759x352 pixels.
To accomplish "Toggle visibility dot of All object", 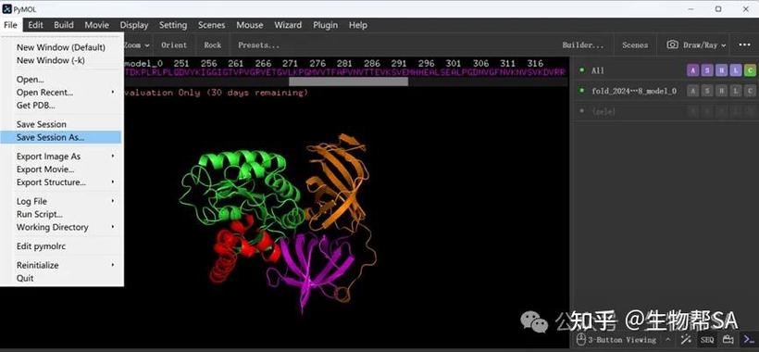I will 581,70.
